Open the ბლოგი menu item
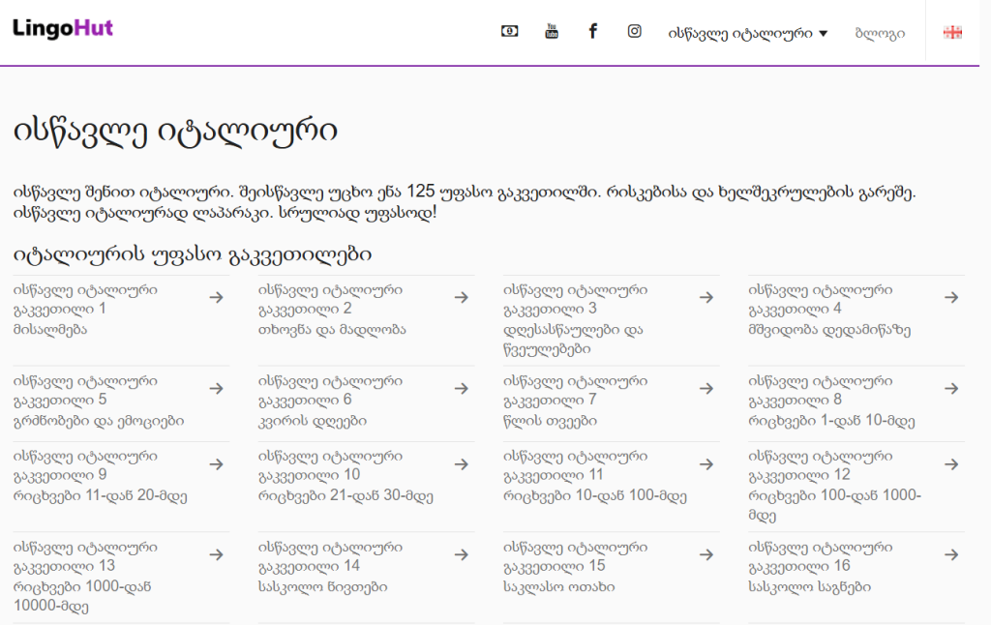This screenshot has height=625, width=991. pos(880,33)
